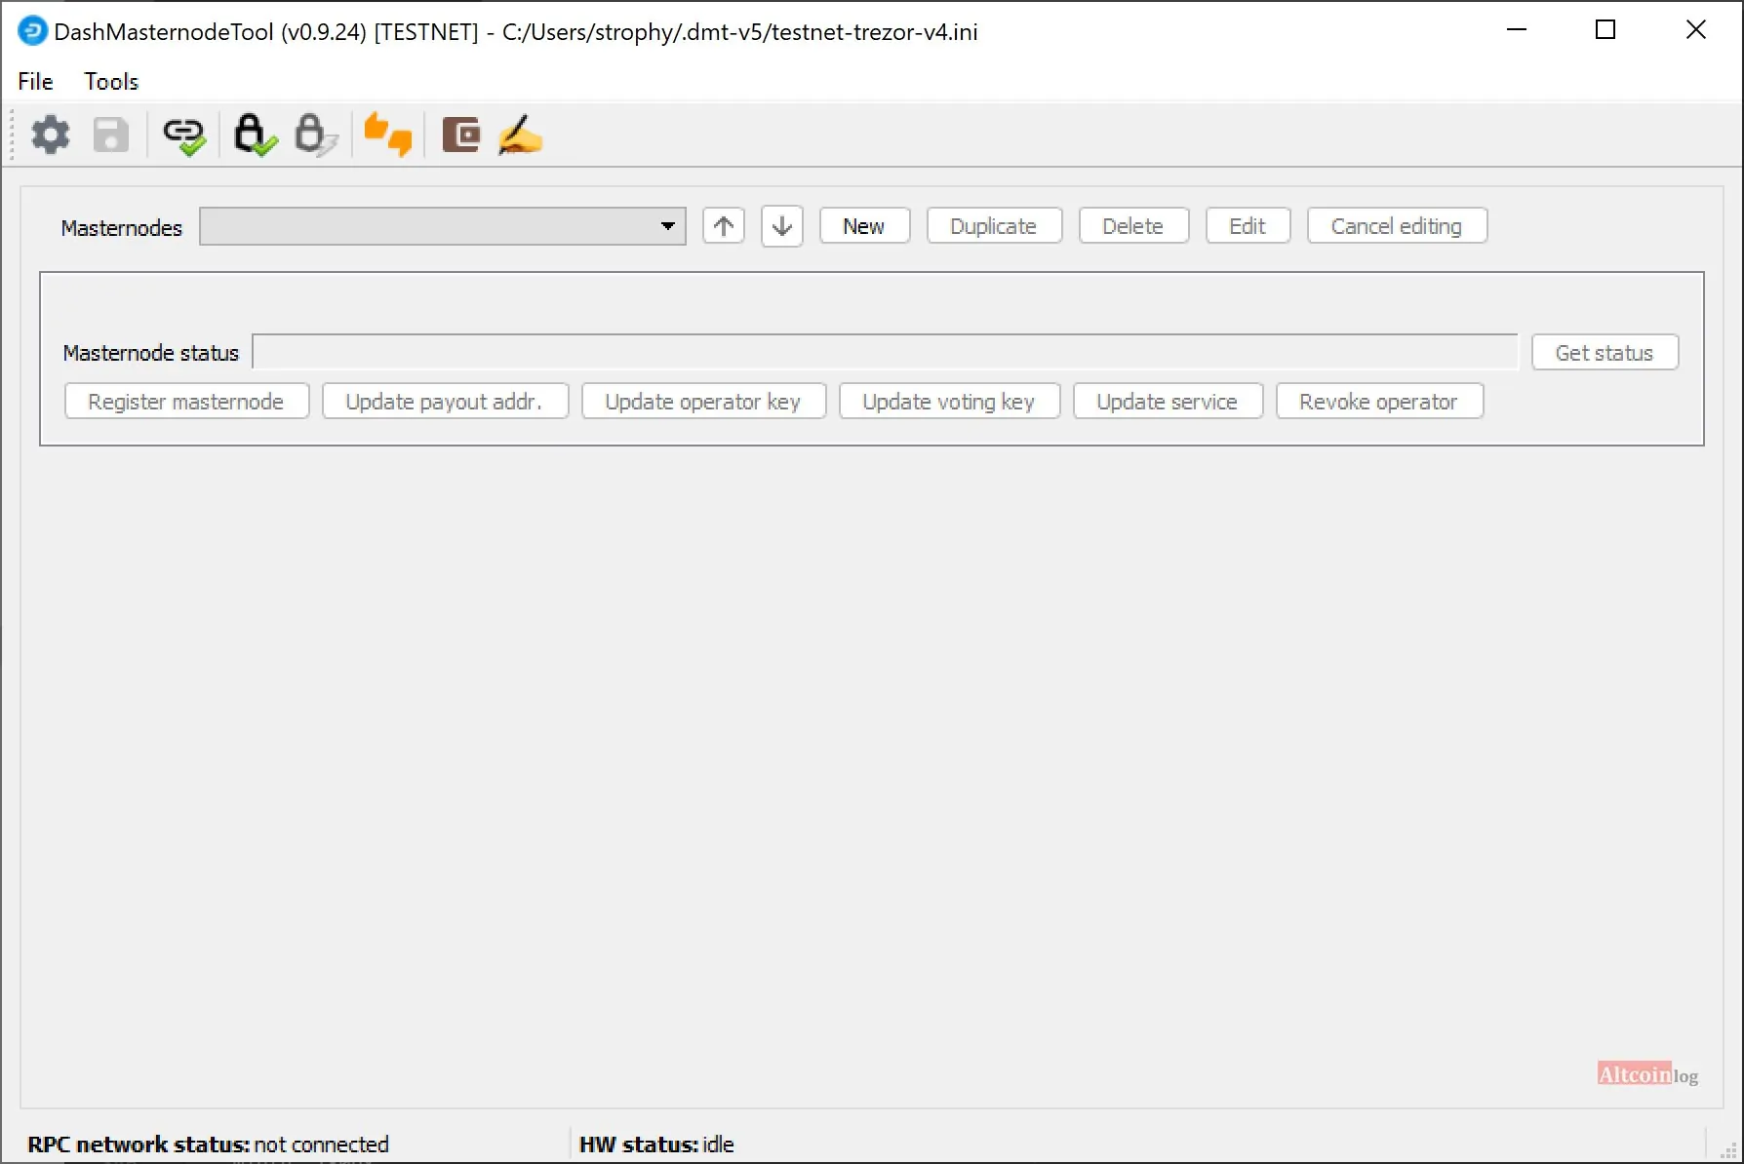Click the Update service button
Viewport: 1744px width, 1164px height.
tap(1168, 402)
